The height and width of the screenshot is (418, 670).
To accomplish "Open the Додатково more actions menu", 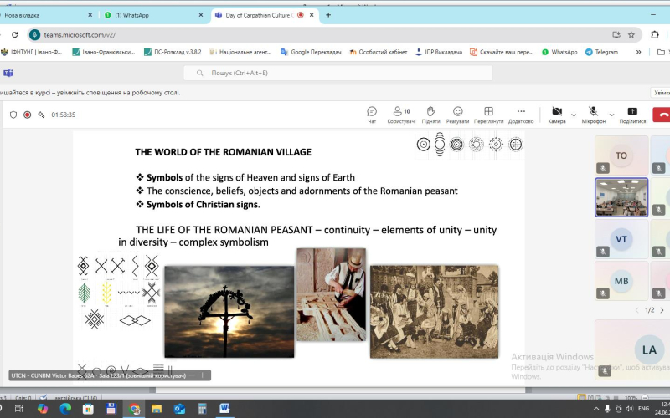I will 521,115.
